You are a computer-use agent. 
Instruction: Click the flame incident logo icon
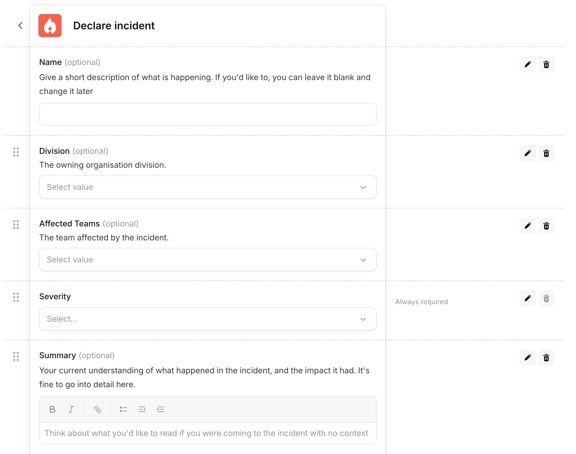pyautogui.click(x=50, y=26)
